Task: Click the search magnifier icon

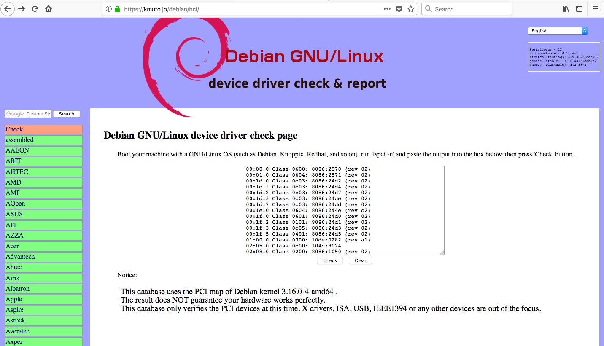Action: click(429, 9)
